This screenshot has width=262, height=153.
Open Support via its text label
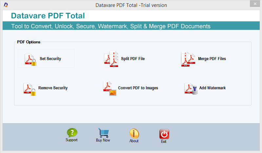[71, 140]
